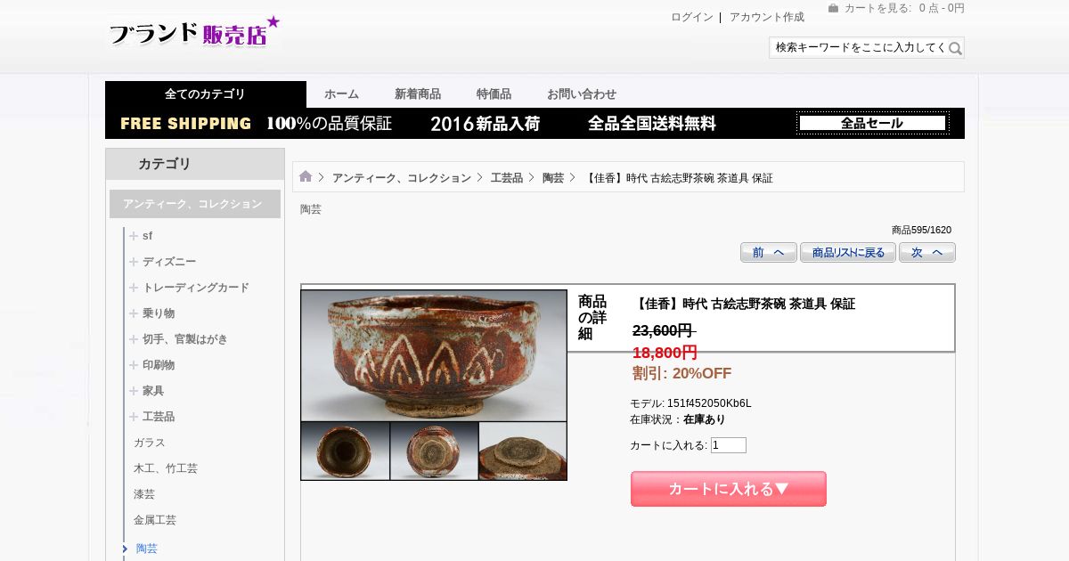
Task: Click the 商品リストに戻る button
Action: (x=848, y=253)
